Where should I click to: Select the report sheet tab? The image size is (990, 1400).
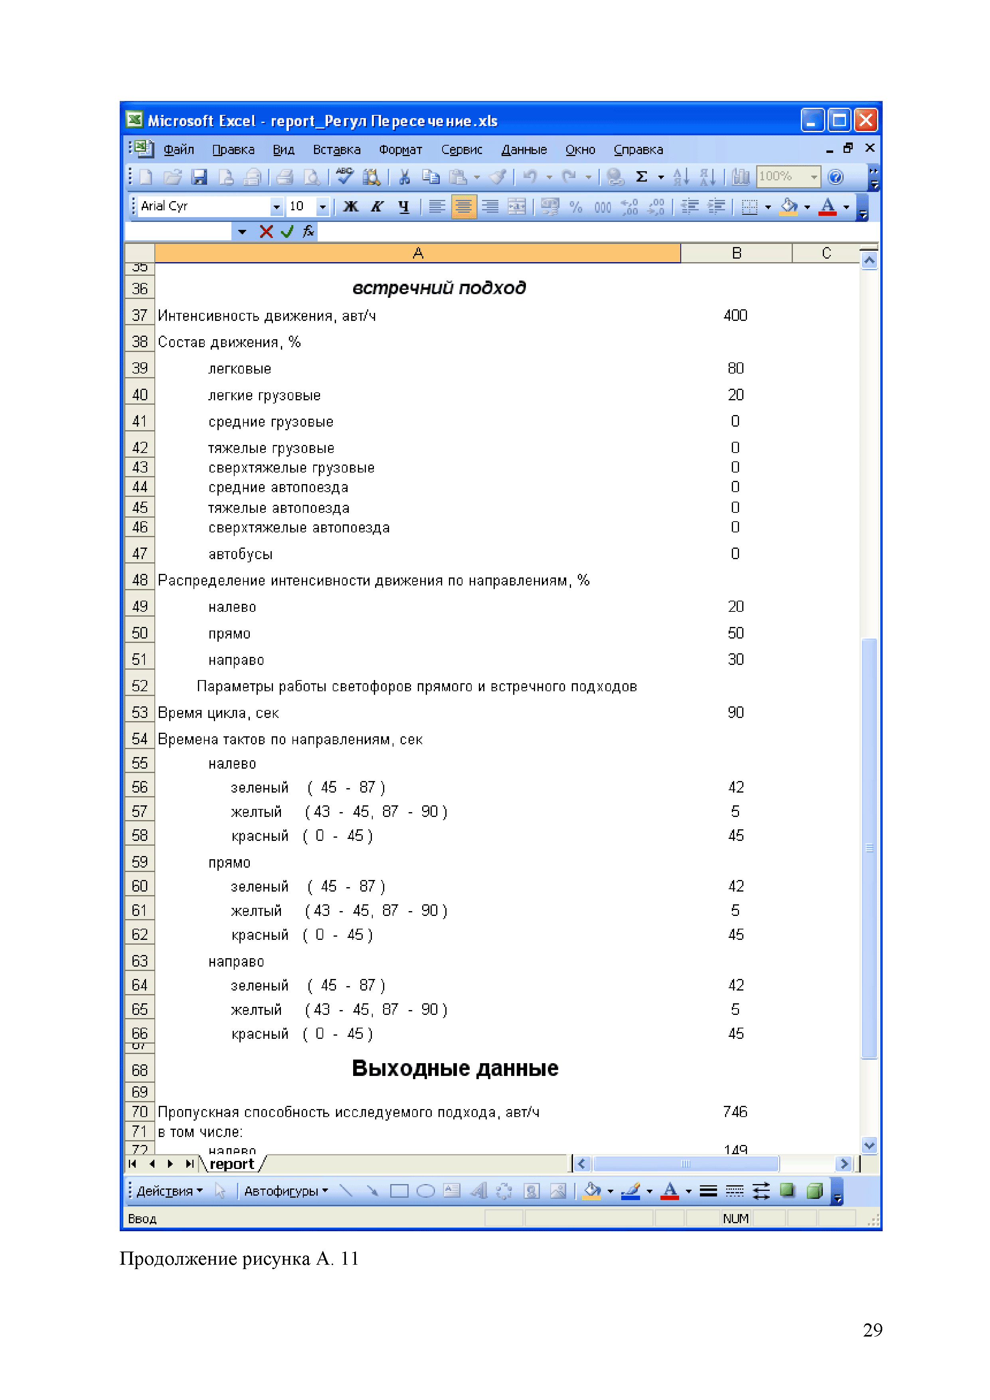click(232, 1164)
